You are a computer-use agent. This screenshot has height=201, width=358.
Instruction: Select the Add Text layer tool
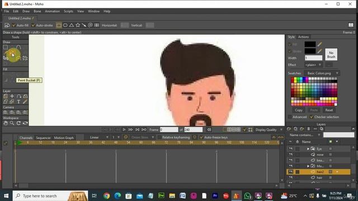click(18, 102)
